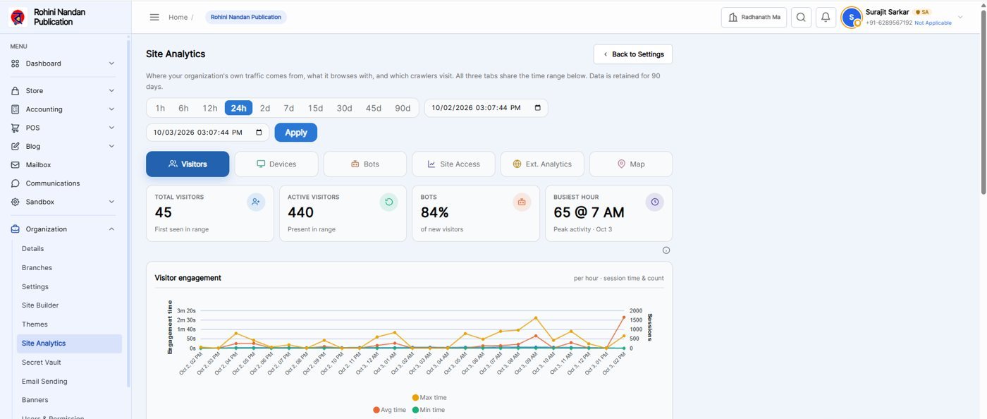The width and height of the screenshot is (987, 419).
Task: Click the Communications chat bubble icon
Action: (x=16, y=183)
